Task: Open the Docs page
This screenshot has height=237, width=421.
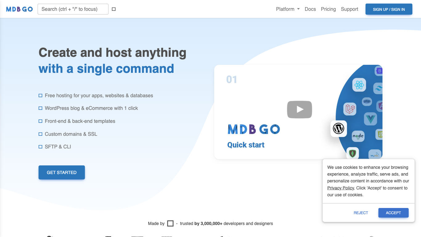Action: pyautogui.click(x=310, y=9)
